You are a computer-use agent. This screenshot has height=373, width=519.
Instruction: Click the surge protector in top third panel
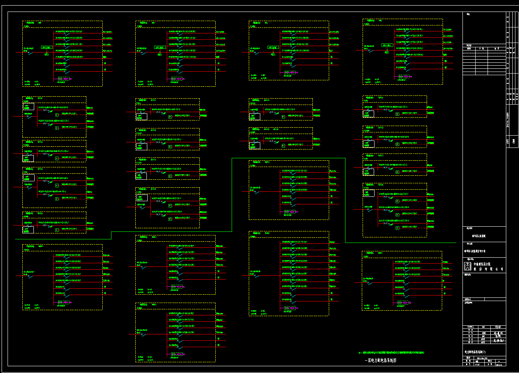point(290,72)
